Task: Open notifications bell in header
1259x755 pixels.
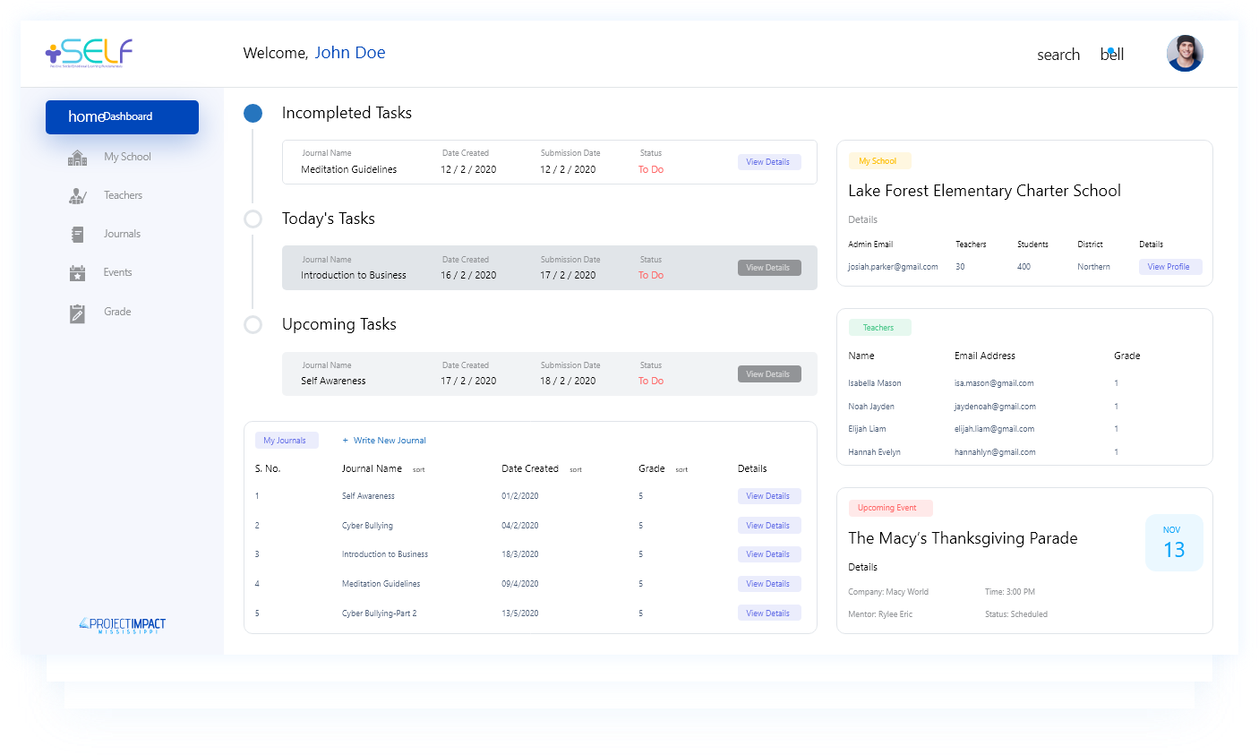Action: [1112, 55]
